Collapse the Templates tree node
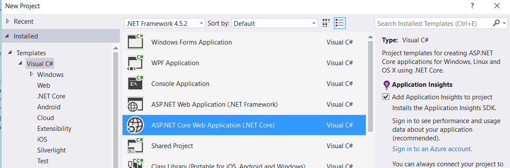The width and height of the screenshot is (510, 168). point(10,53)
